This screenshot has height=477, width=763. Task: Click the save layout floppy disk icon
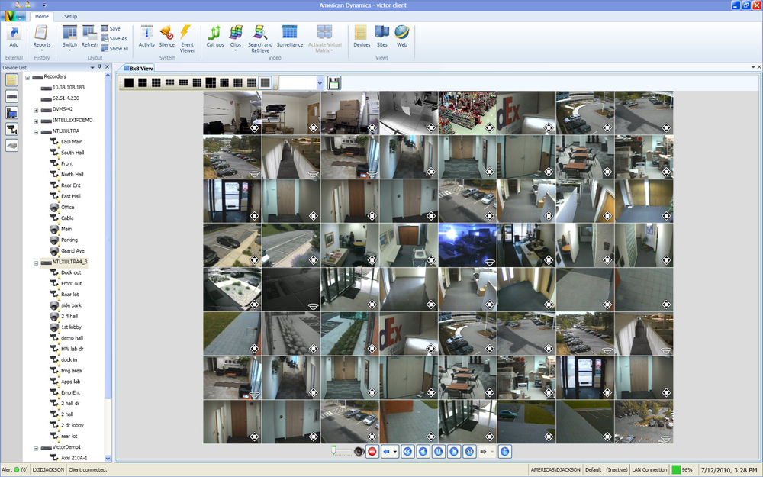[x=334, y=82]
